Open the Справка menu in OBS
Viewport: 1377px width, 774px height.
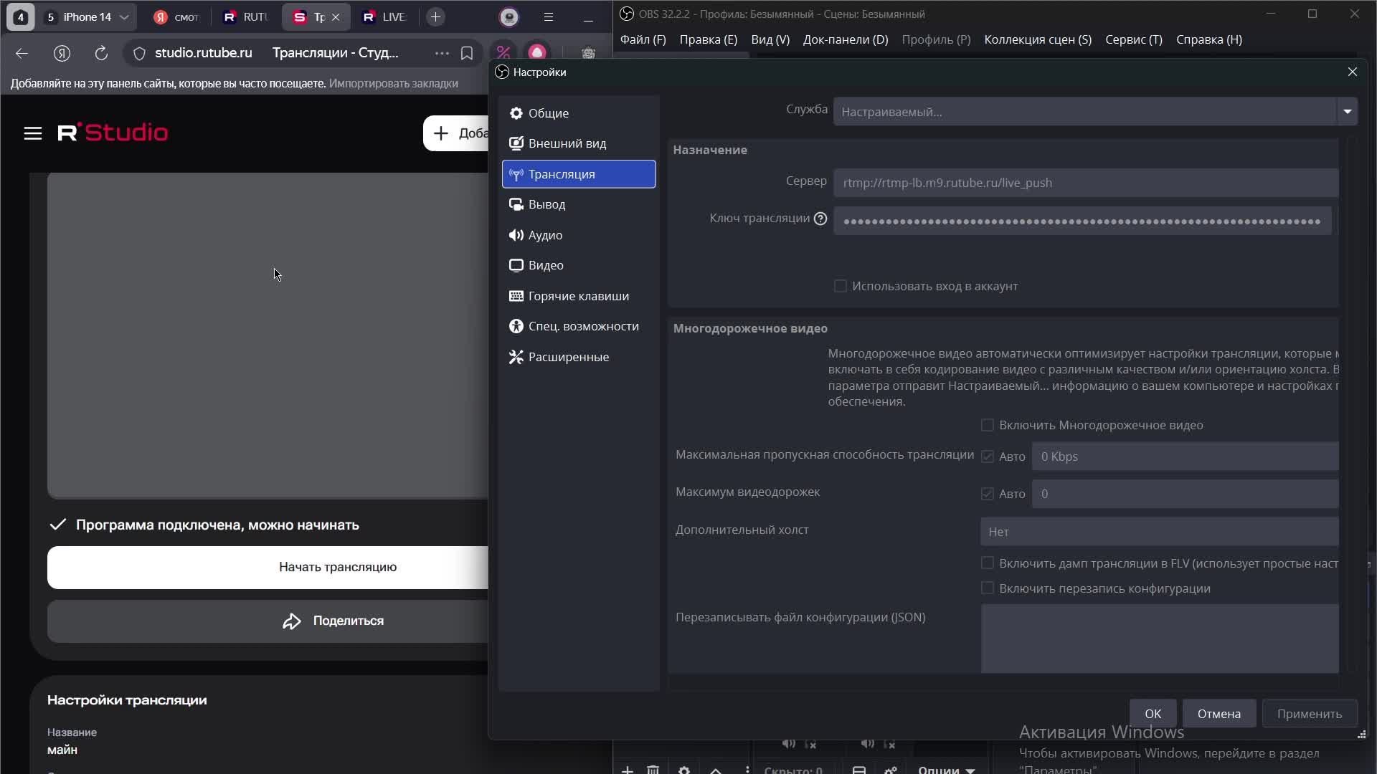(1209, 39)
